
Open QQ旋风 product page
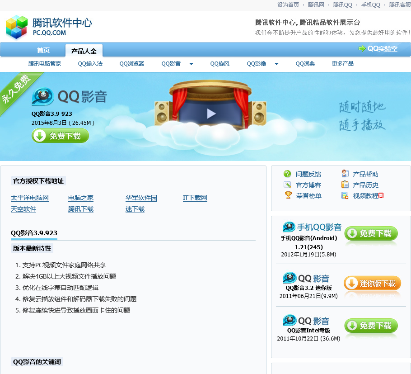220,63
